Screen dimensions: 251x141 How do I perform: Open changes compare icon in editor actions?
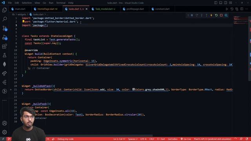(x=237, y=9)
